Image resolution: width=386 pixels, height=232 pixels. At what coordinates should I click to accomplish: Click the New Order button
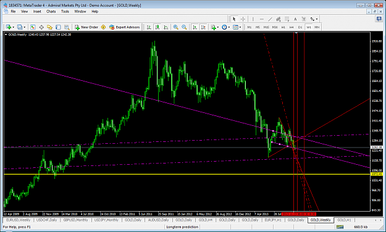[x=86, y=27]
